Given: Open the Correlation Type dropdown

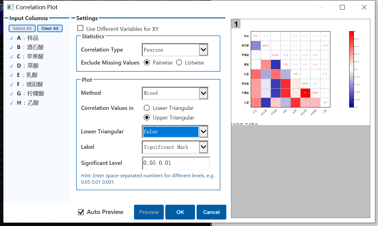Looking at the screenshot, I should tap(203, 50).
